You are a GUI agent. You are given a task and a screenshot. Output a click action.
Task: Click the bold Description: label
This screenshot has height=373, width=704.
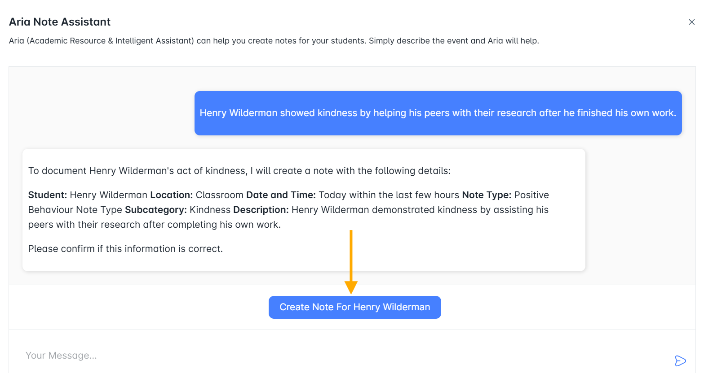click(x=261, y=210)
